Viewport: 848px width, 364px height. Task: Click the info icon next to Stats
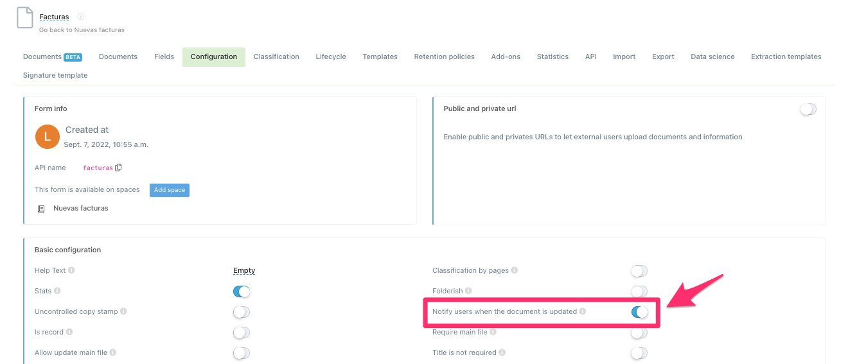[57, 291]
